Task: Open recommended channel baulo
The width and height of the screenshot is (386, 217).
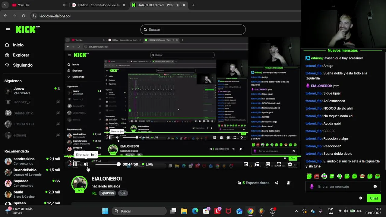Action: click(x=32, y=194)
